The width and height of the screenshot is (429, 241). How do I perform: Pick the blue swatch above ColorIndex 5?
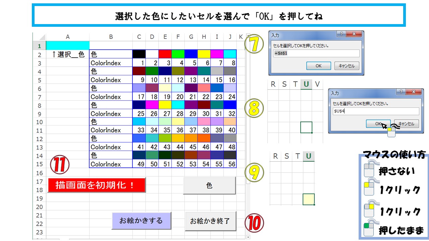[191, 54]
